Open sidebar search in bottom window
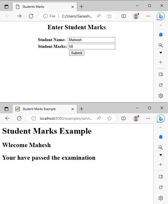The image size is (168, 204). click(x=161, y=147)
